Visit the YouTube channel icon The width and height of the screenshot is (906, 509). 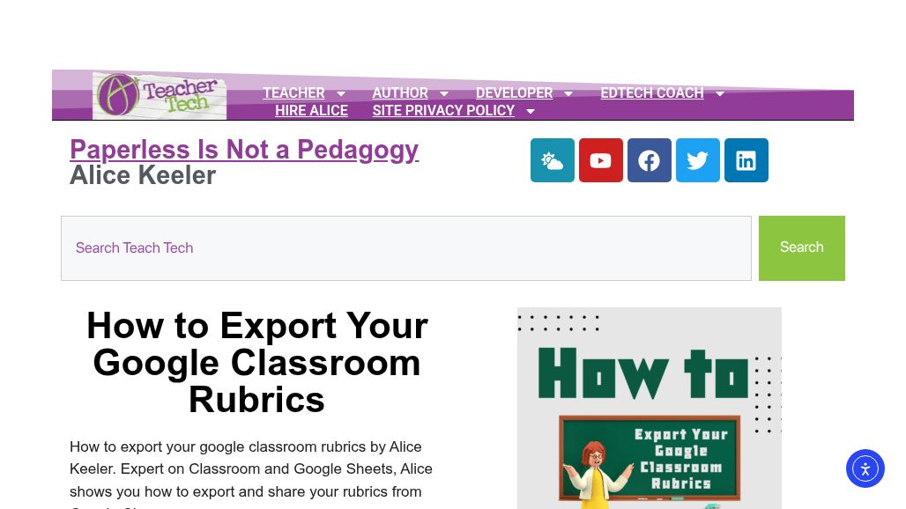pos(601,160)
